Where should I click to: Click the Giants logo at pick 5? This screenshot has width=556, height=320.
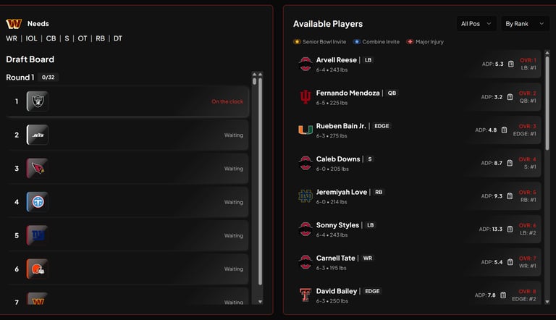point(37,235)
